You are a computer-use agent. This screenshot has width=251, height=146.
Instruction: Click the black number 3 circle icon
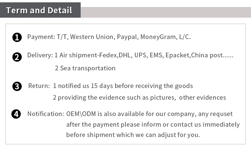click(17, 86)
